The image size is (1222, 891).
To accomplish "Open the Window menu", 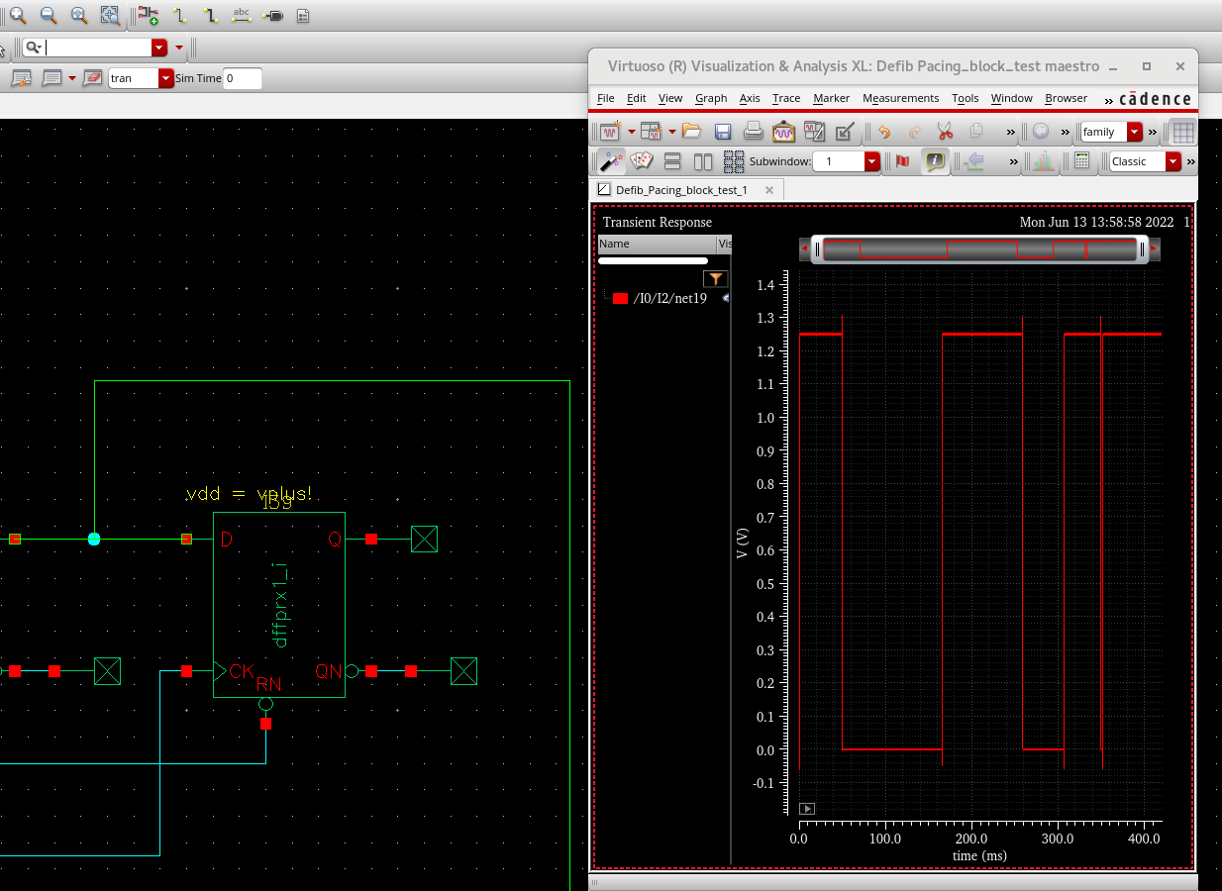I will [1012, 98].
